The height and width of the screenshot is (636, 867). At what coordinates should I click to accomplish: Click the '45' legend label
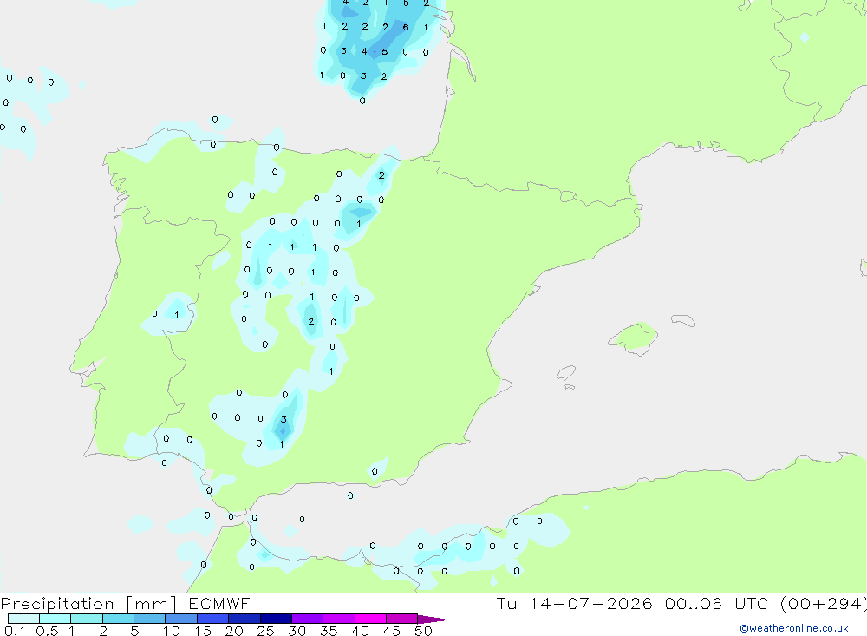[x=392, y=631]
